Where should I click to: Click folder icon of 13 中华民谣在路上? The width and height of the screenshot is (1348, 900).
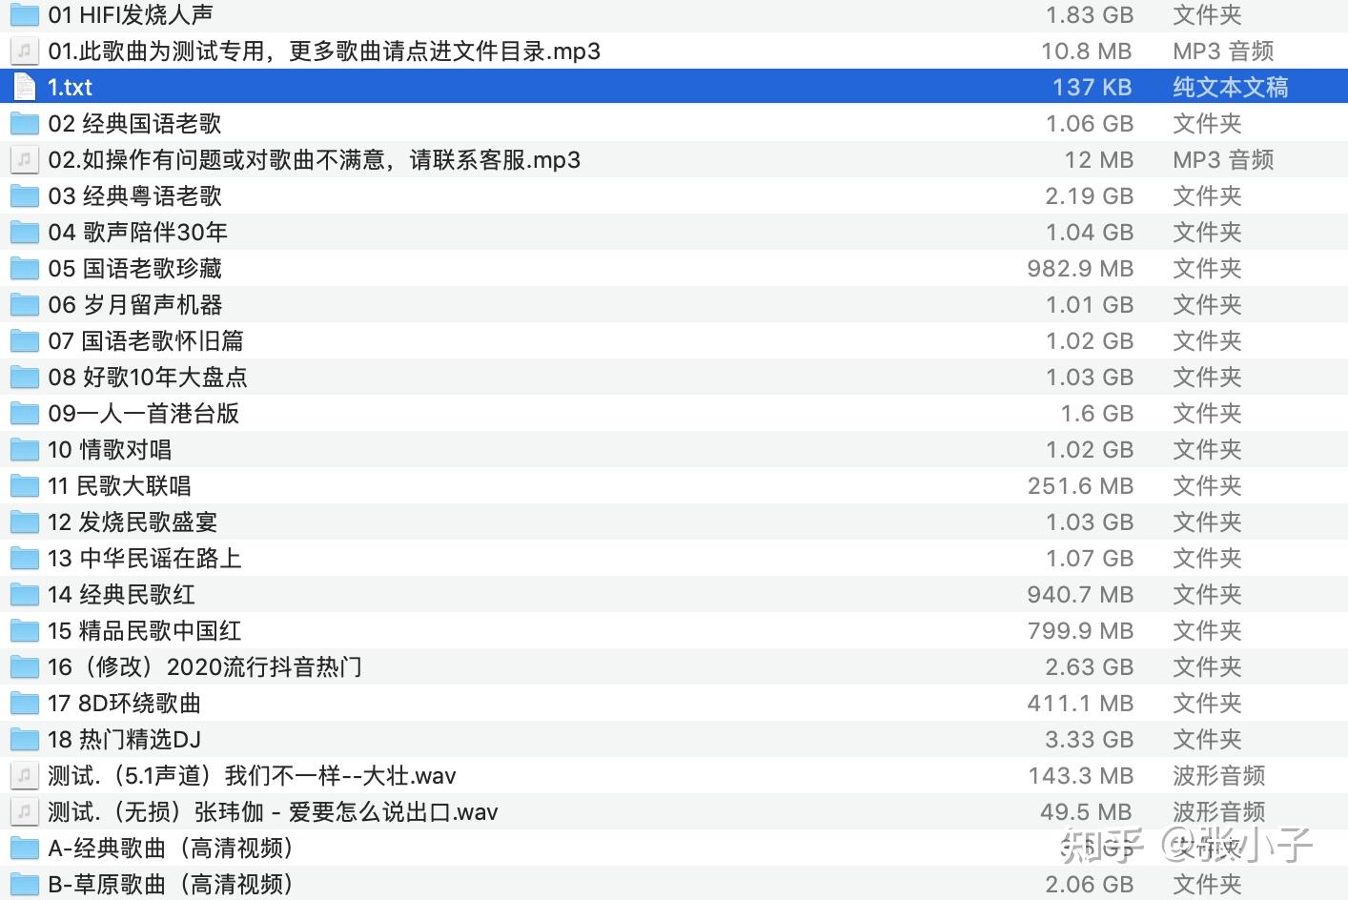click(24, 559)
